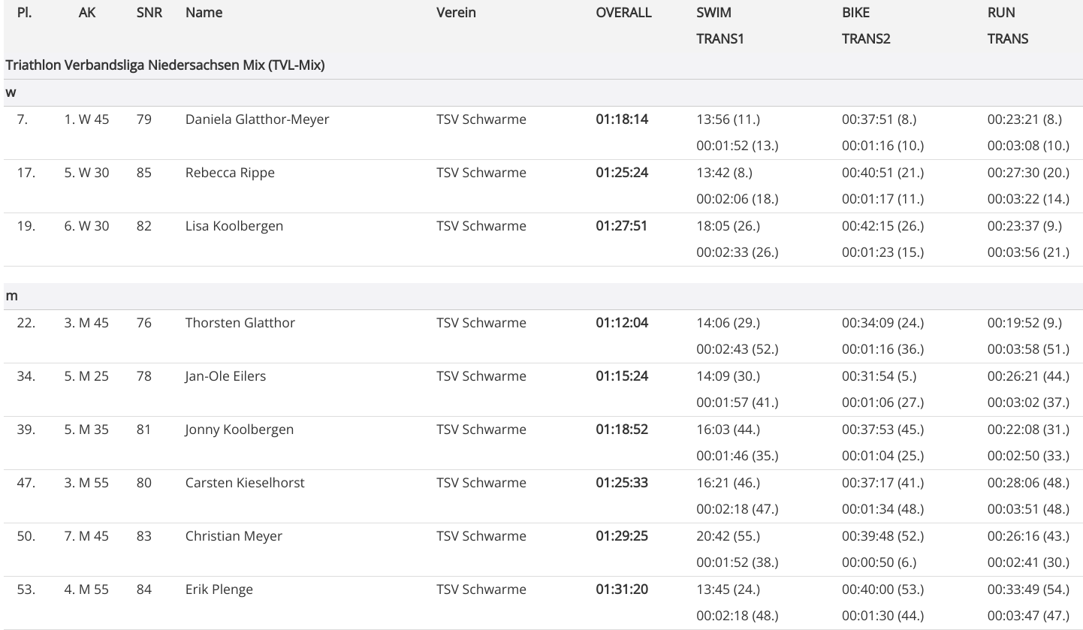This screenshot has width=1083, height=630.
Task: Click the SWIM column header
Action: [x=713, y=13]
